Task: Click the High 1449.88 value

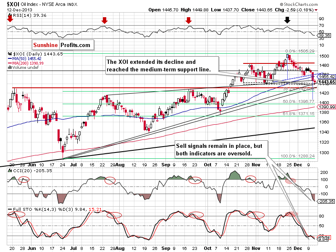Action: [x=194, y=10]
